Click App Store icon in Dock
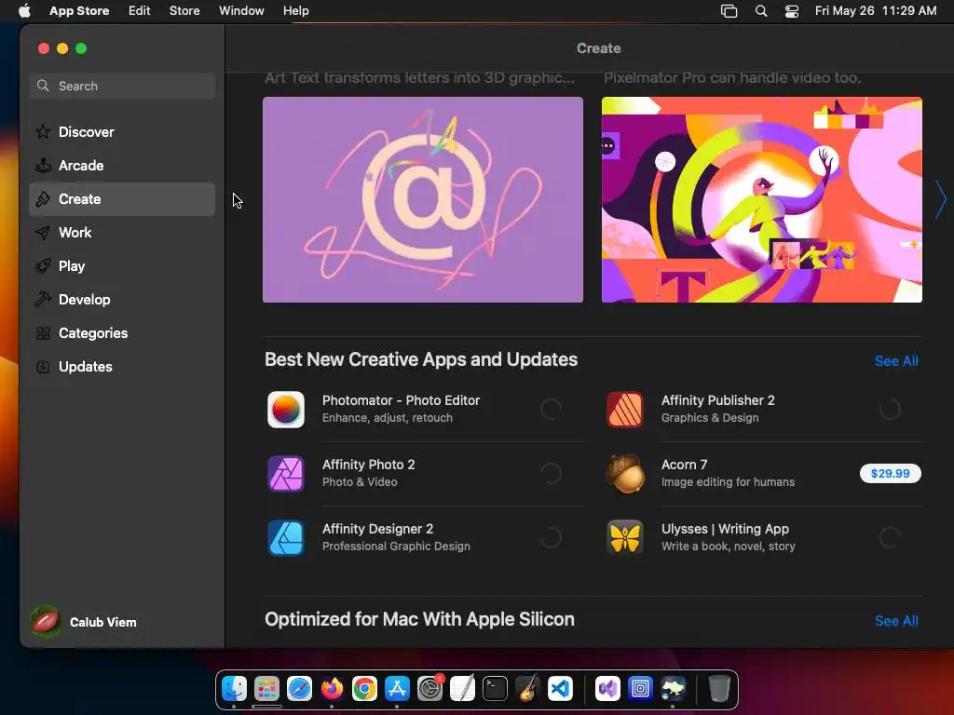This screenshot has height=715, width=954. 397,688
